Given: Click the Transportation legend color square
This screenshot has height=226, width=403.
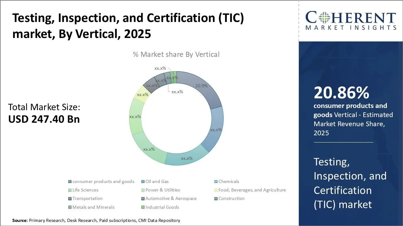Looking at the screenshot, I should tap(70, 199).
